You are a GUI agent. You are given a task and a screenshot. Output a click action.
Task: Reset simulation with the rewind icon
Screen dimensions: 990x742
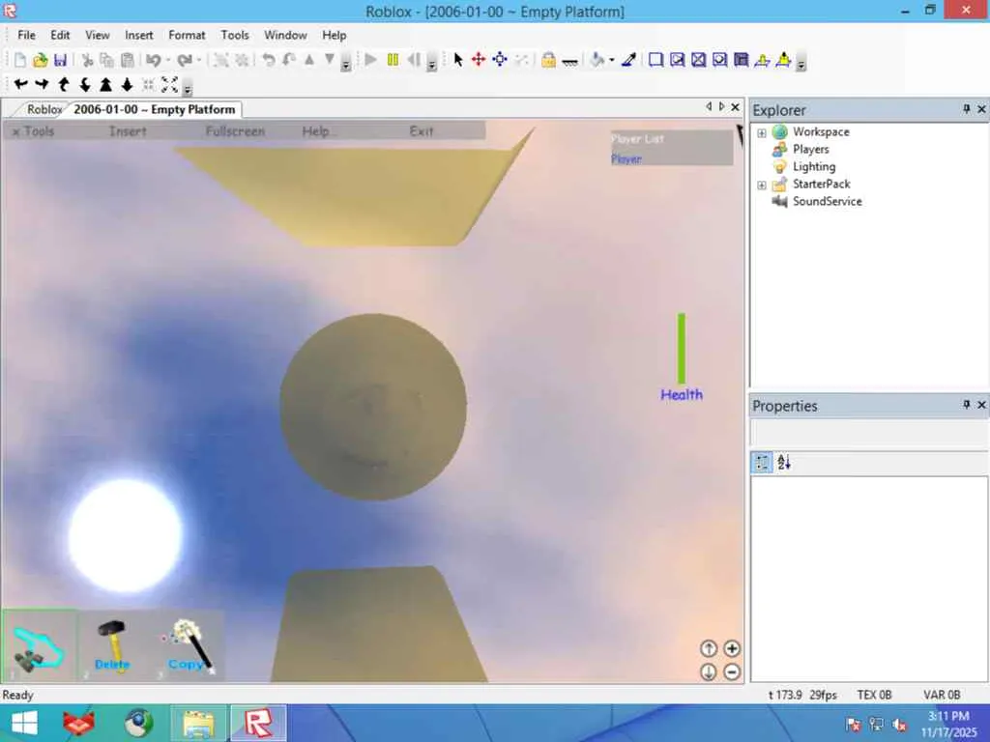pos(414,60)
